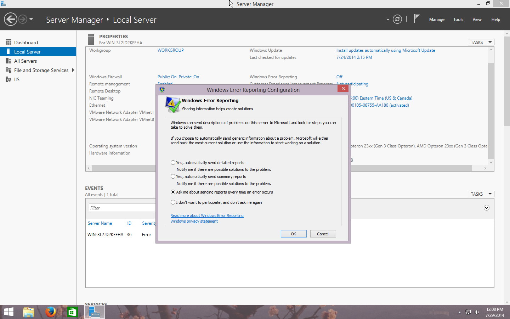Open the PROPERTIES TASKS dropdown
510x319 pixels.
(481, 42)
